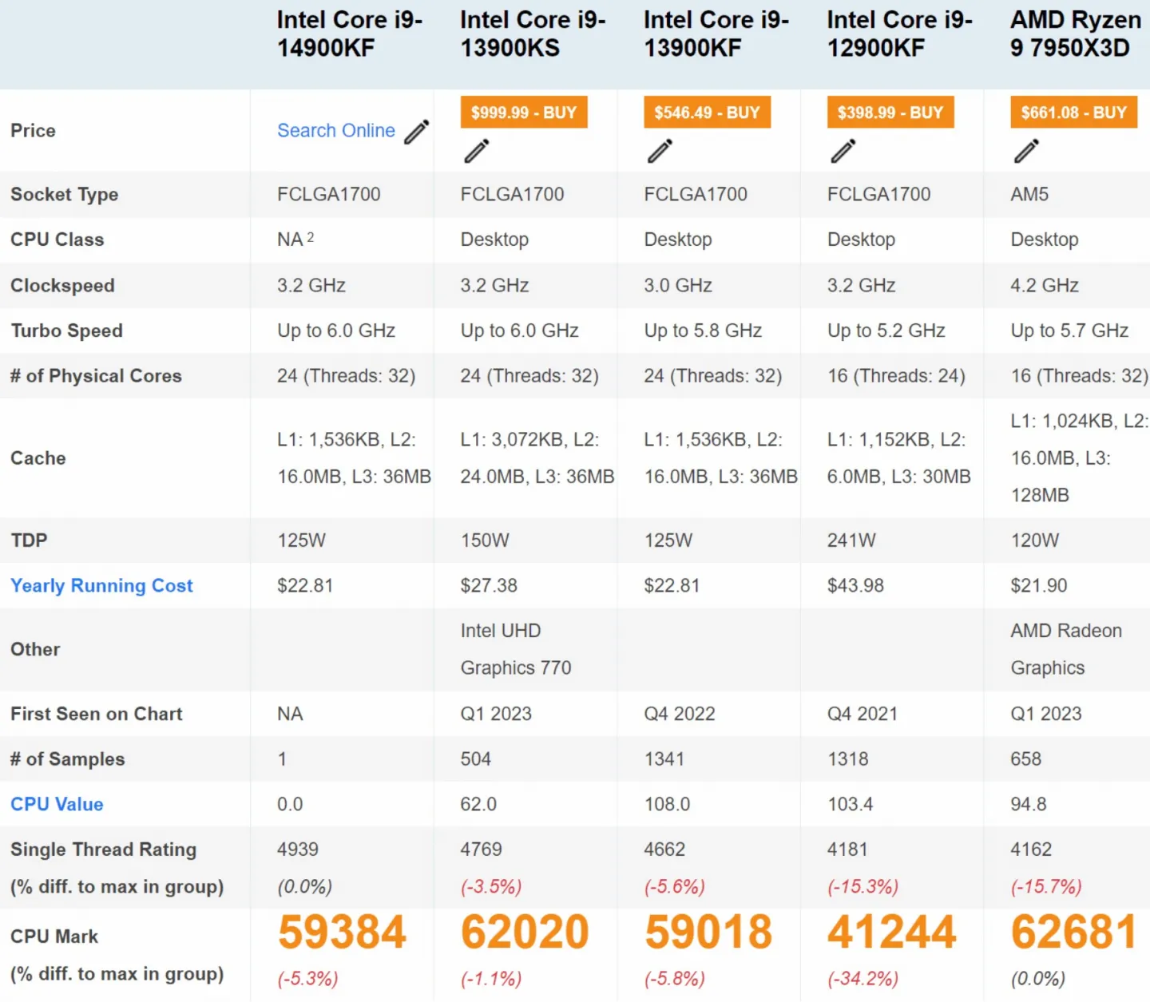
Task: Click the Intel UHD Graphics 770 cell
Action: click(516, 649)
